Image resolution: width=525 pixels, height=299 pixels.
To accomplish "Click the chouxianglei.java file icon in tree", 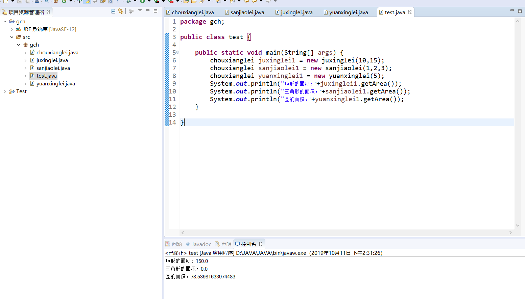I will [x=32, y=52].
